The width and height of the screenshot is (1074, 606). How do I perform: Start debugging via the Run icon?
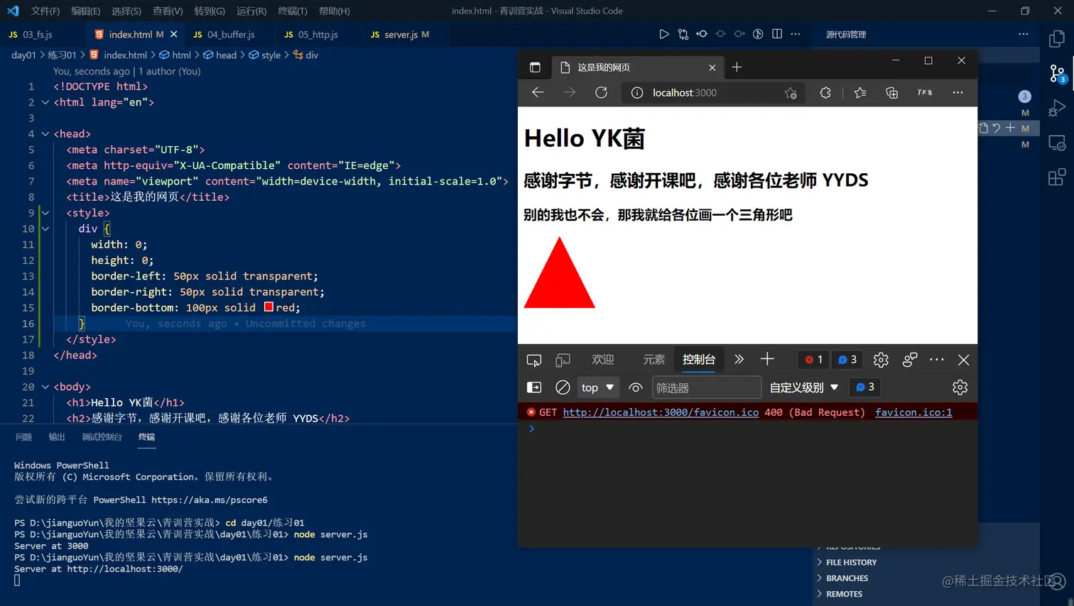point(664,33)
